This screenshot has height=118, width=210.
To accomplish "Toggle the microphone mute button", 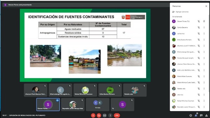I will point(93,115).
